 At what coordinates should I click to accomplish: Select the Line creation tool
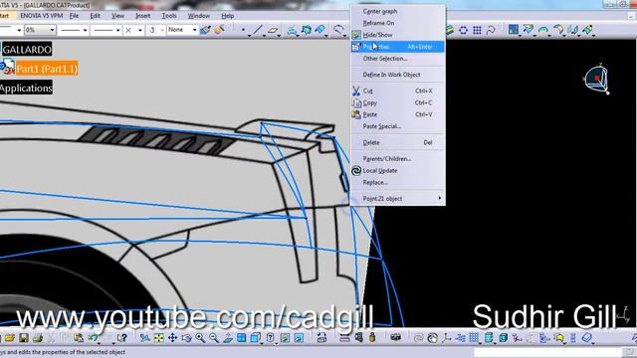click(257, 30)
